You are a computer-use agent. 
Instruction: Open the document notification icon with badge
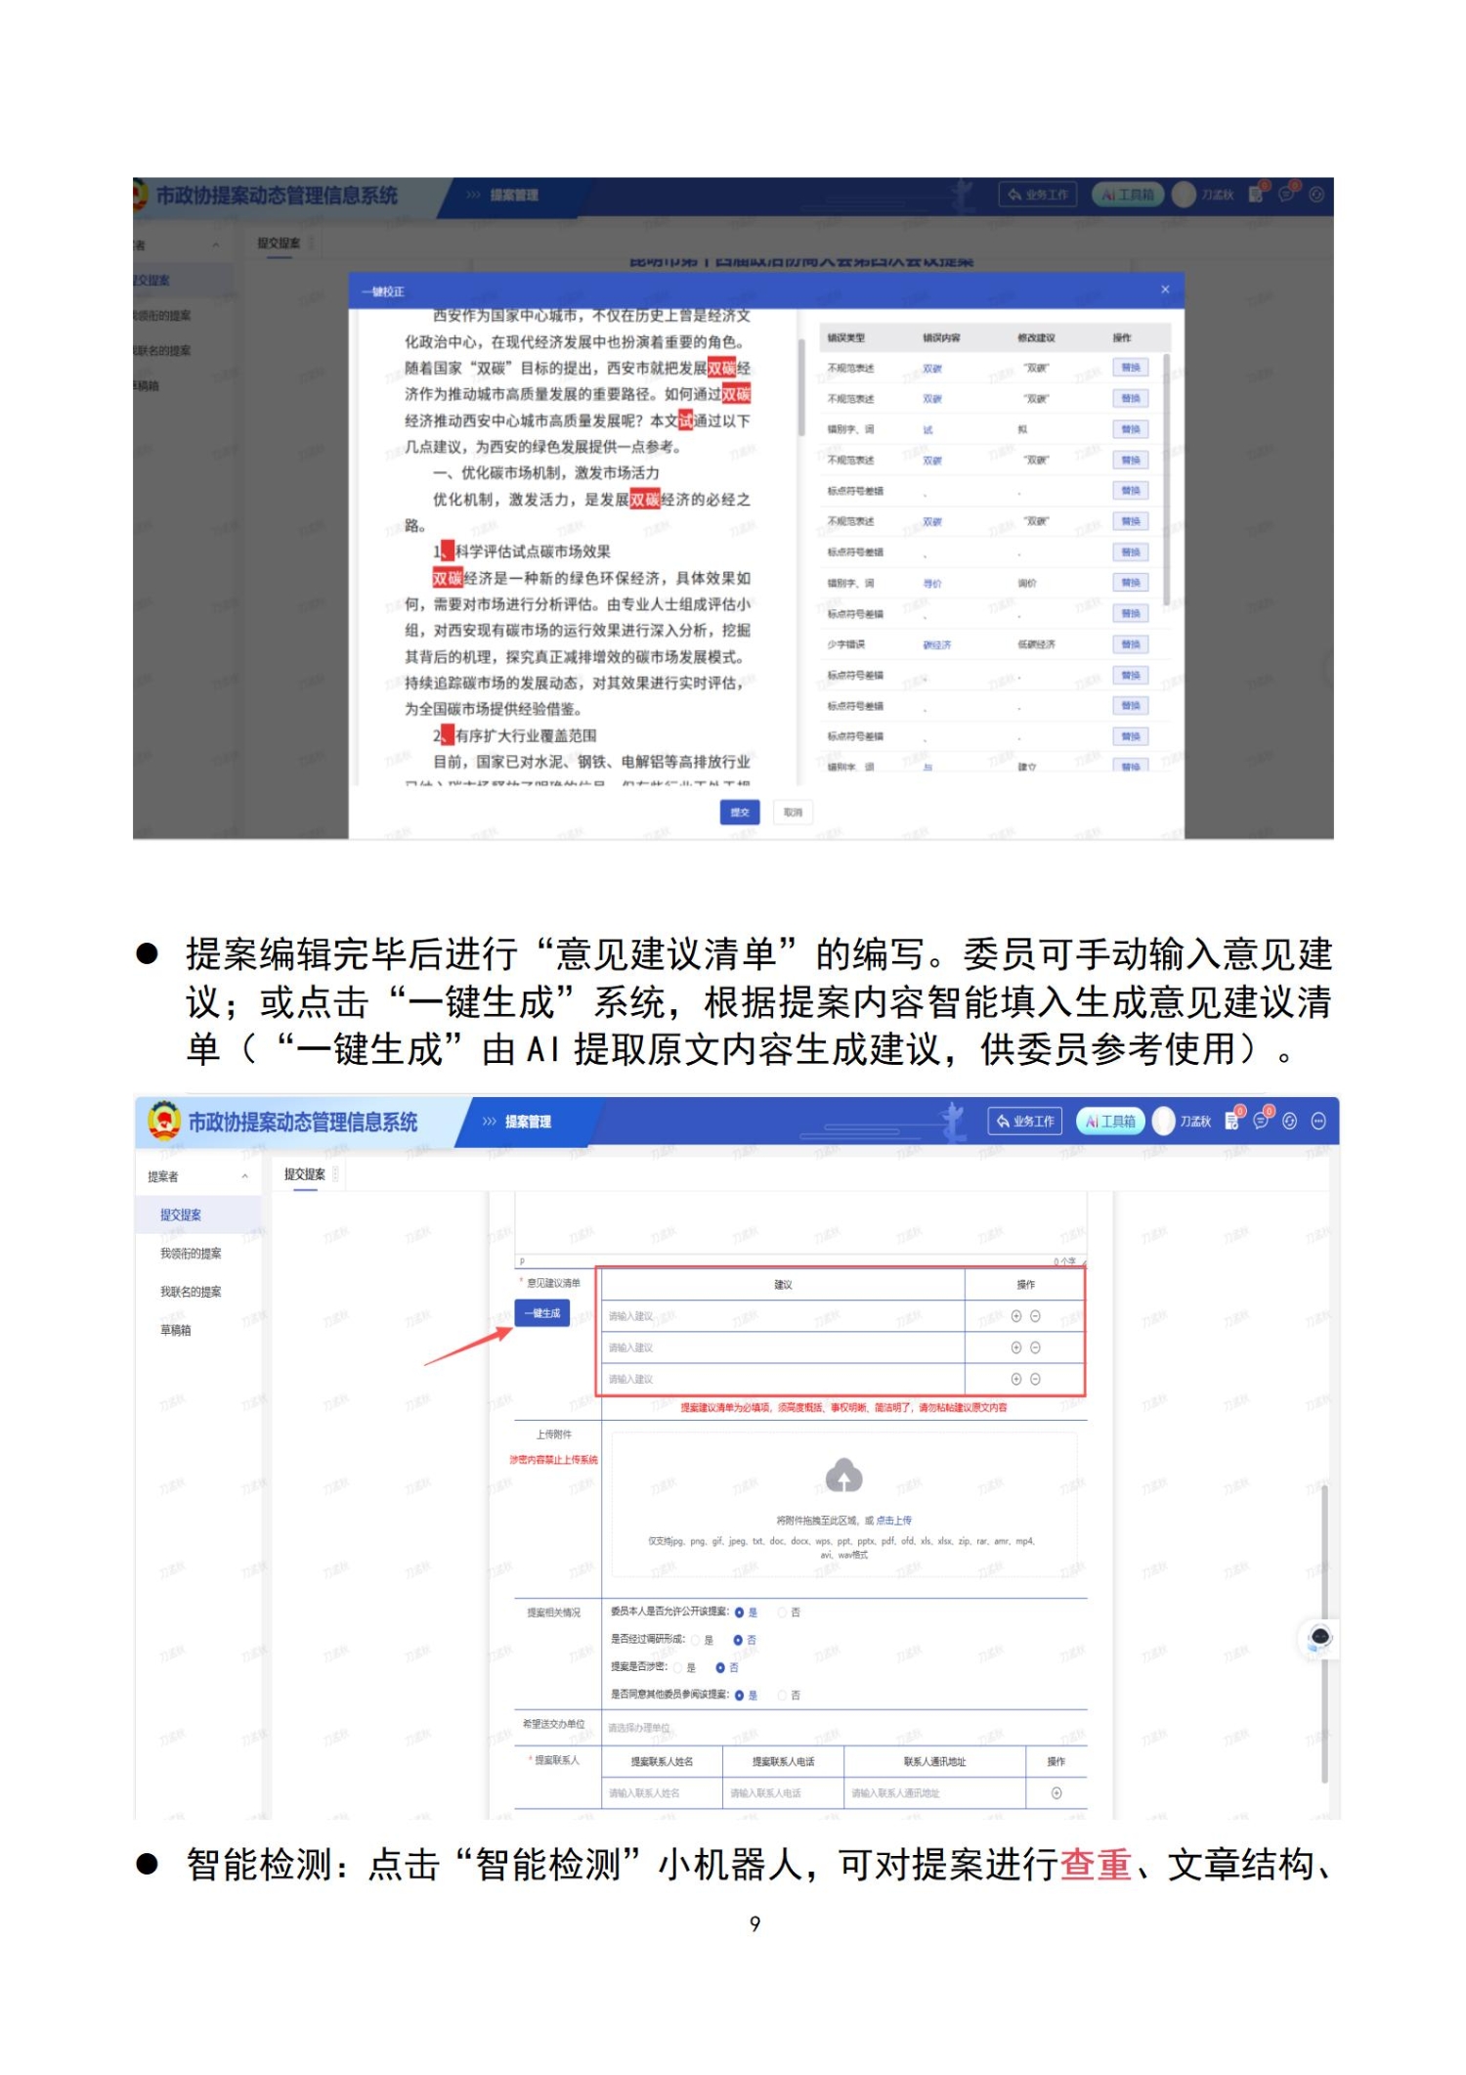pyautogui.click(x=1232, y=1121)
